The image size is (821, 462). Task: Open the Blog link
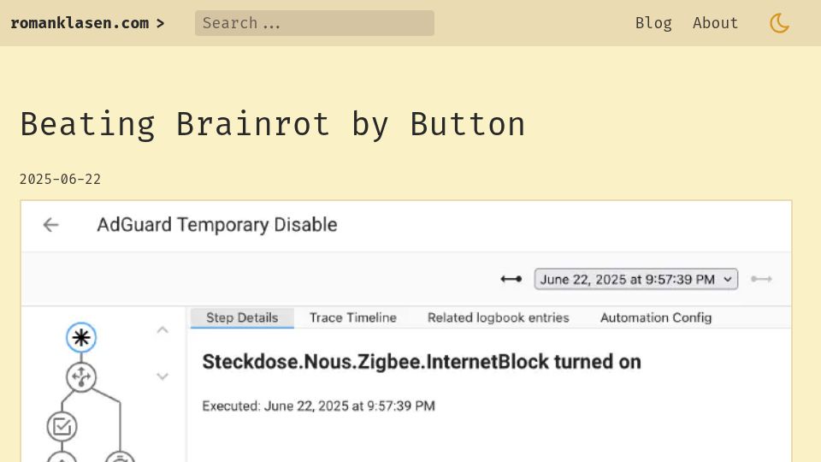653,23
